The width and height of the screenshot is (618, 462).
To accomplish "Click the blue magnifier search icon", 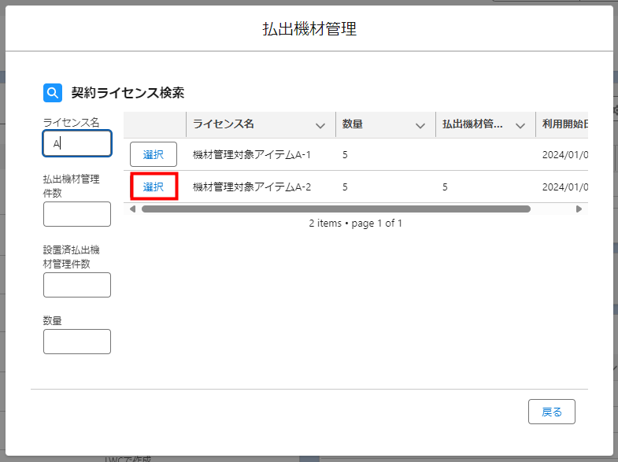I will pos(52,93).
